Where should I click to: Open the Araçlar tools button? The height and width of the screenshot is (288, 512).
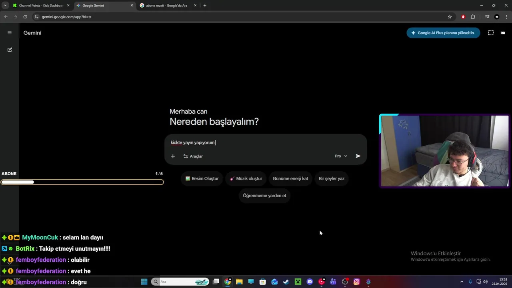pyautogui.click(x=193, y=156)
